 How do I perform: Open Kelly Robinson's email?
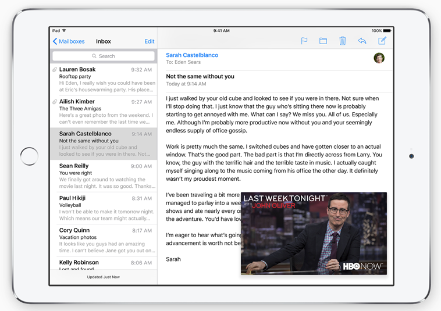coord(105,263)
